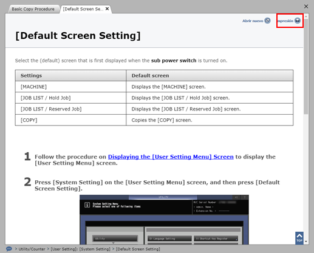Image resolution: width=314 pixels, height=253 pixels.
Task: Click the Abrir nuevo open-new-window icon
Action: click(267, 21)
